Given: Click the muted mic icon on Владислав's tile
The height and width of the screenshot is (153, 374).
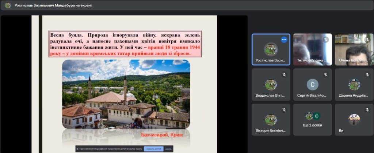Looking at the screenshot, I should point(284,75).
